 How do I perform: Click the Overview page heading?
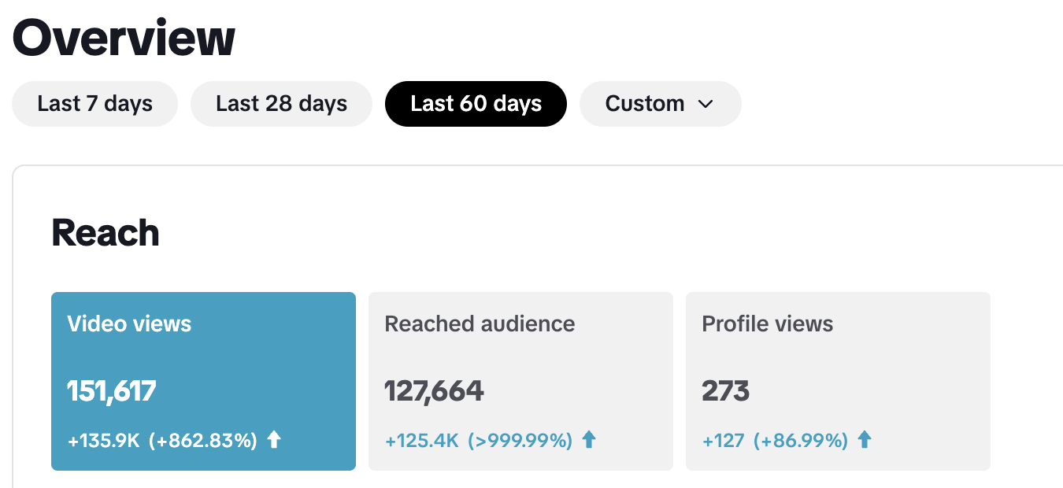click(x=124, y=38)
